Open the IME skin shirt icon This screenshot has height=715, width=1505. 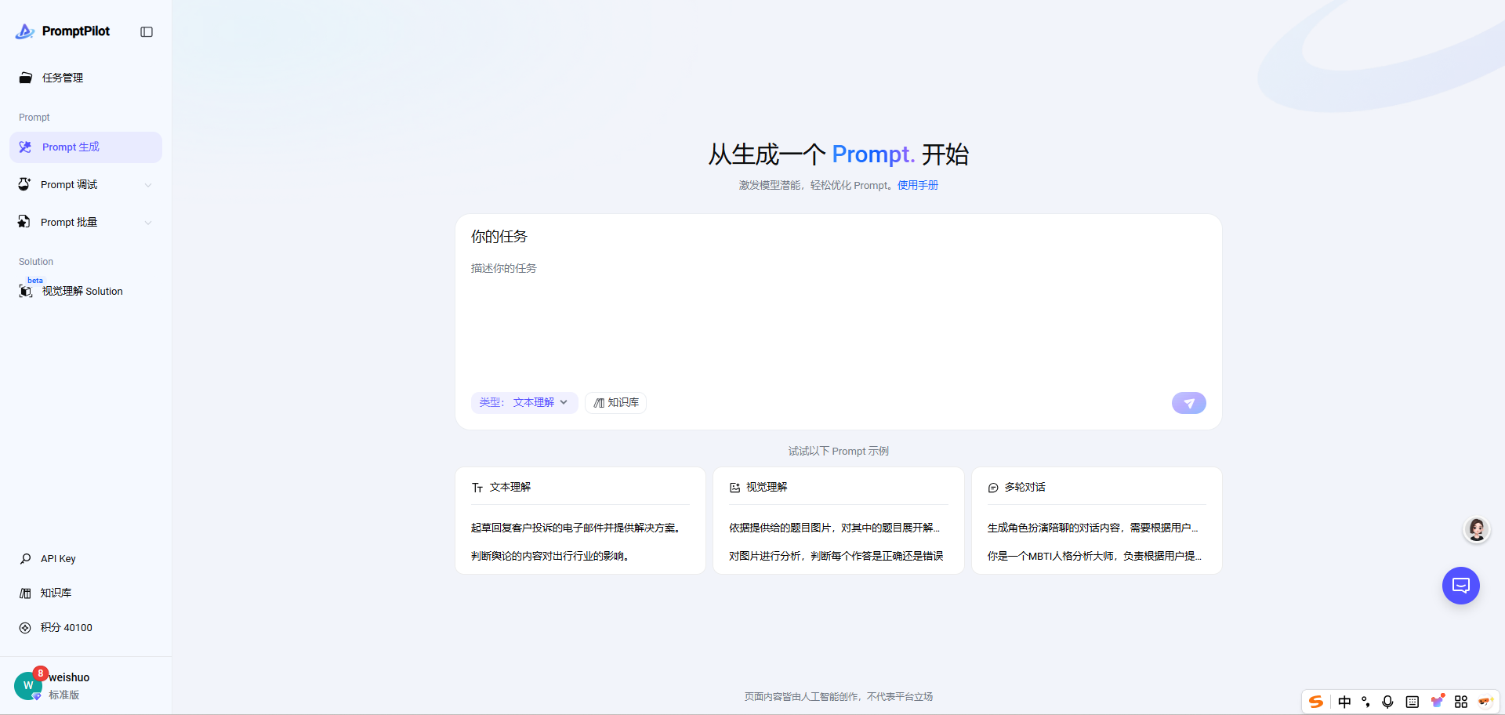coord(1438,701)
